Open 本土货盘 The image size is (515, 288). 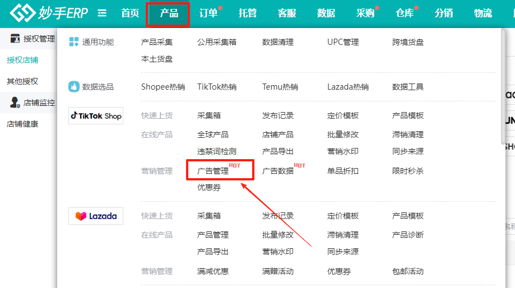click(157, 59)
